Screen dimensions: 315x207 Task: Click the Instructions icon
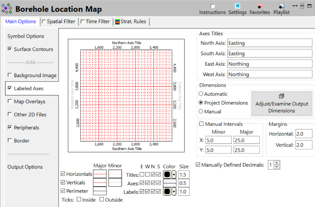212,6
